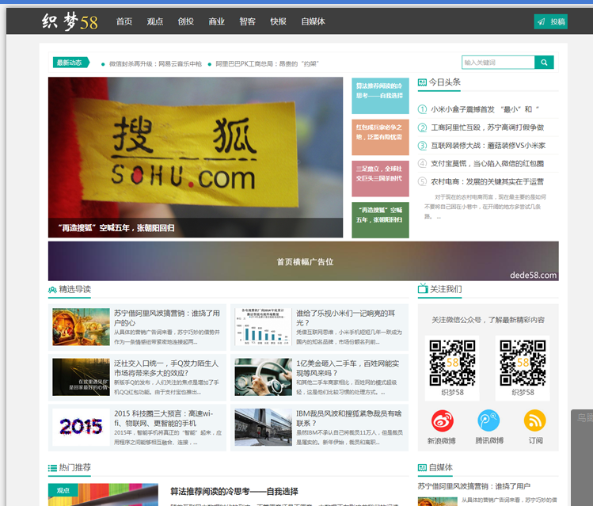The image size is (593, 506).
Task: Click the right 织梦58 QR code
Action: pos(523,362)
